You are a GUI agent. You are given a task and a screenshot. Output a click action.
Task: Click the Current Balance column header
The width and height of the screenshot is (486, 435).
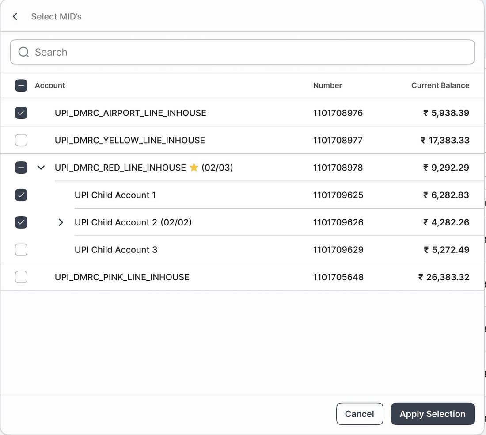(440, 86)
